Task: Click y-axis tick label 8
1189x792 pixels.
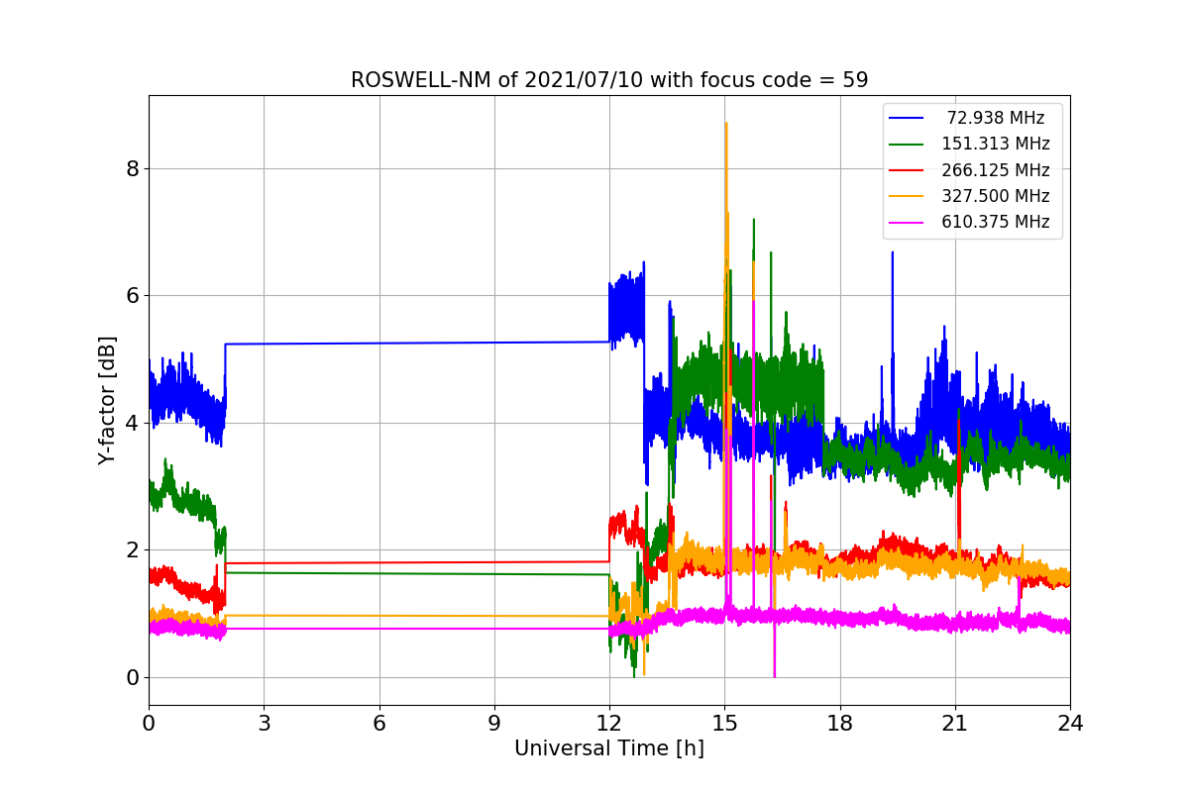Action: click(x=132, y=168)
